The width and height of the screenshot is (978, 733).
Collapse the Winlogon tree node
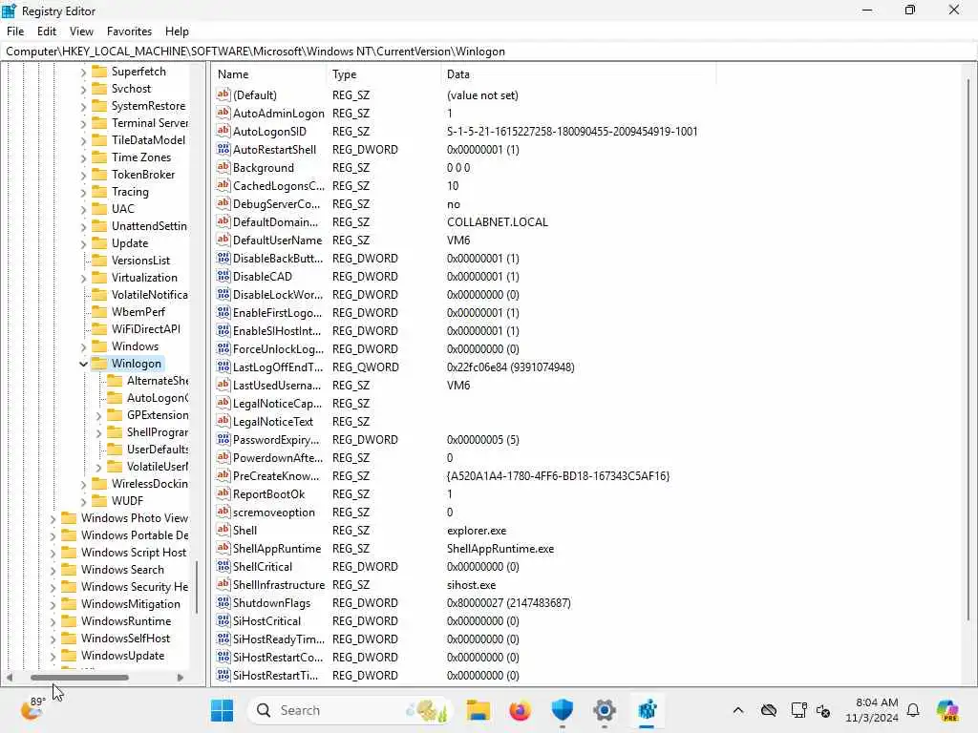click(x=84, y=364)
